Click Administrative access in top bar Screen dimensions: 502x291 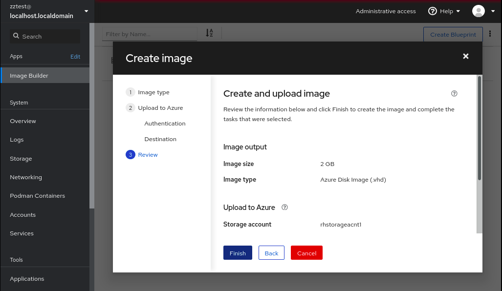coord(386,11)
